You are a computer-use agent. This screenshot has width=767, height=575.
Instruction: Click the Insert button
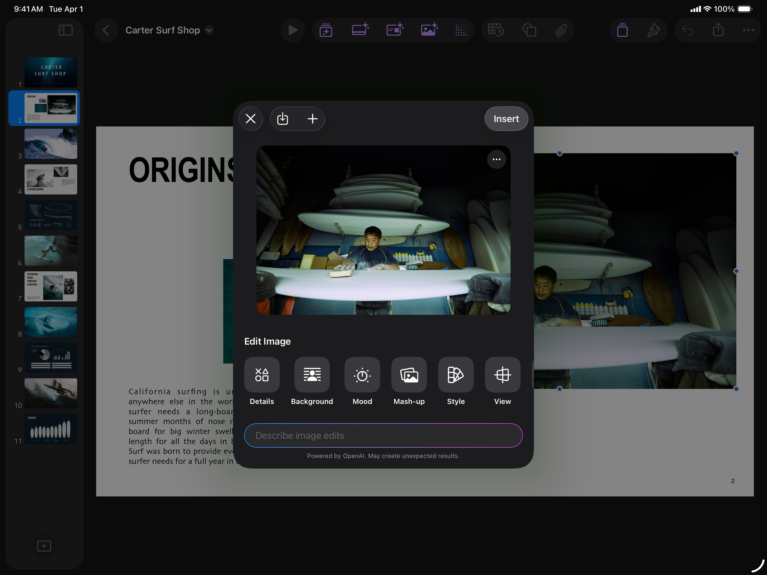(506, 119)
